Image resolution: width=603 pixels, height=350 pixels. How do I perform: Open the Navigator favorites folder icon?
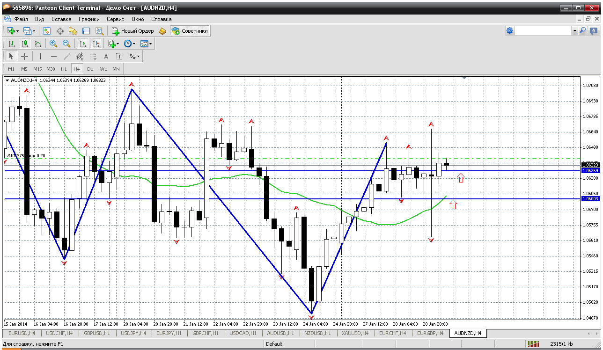pos(73,31)
